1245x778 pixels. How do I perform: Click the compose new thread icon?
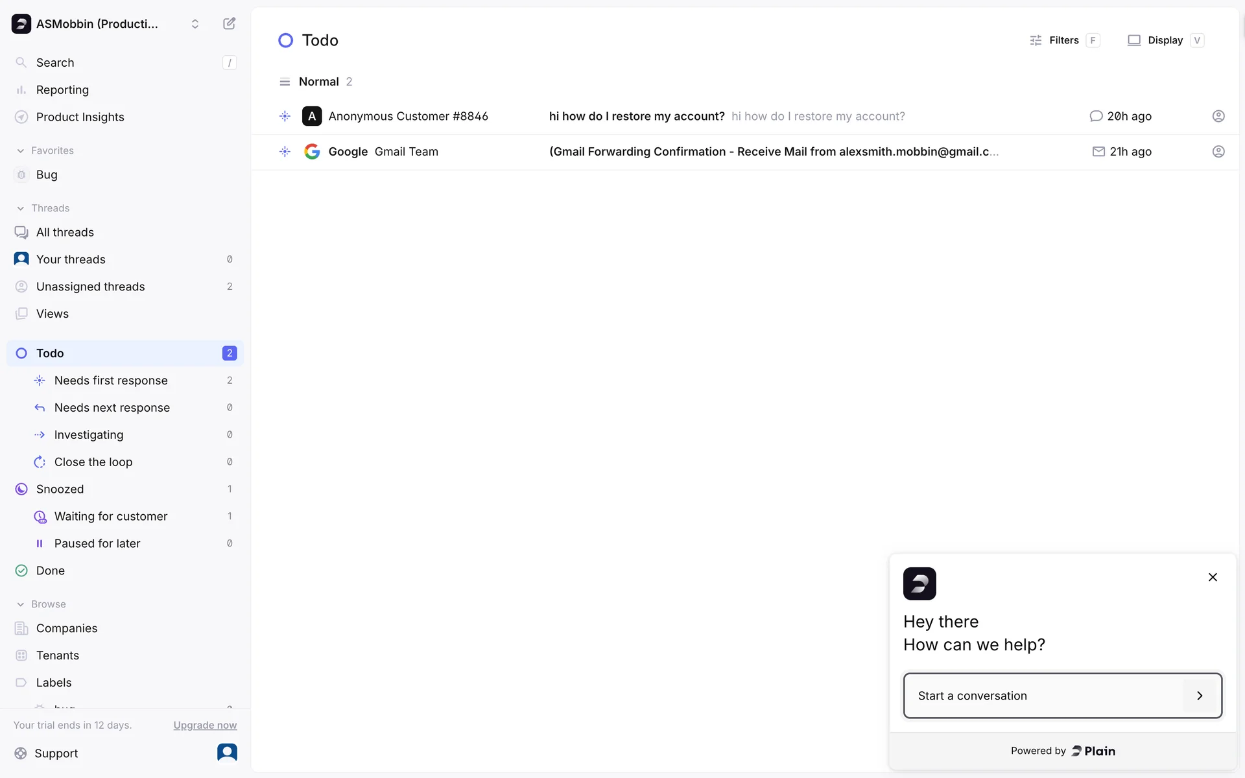[x=229, y=24]
